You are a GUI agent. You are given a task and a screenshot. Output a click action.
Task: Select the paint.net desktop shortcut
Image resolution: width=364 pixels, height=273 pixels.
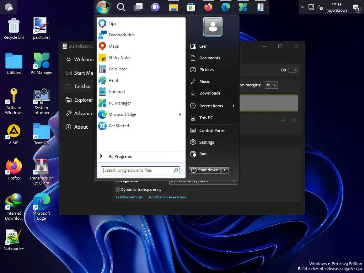pos(41,28)
